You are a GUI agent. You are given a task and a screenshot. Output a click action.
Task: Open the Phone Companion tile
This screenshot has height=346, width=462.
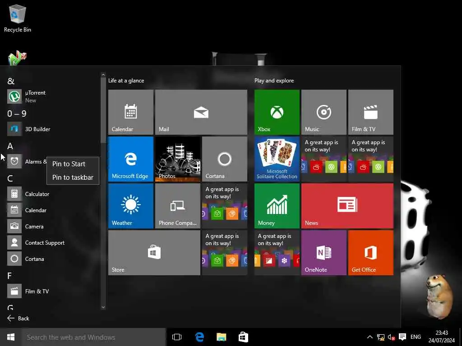click(x=178, y=205)
